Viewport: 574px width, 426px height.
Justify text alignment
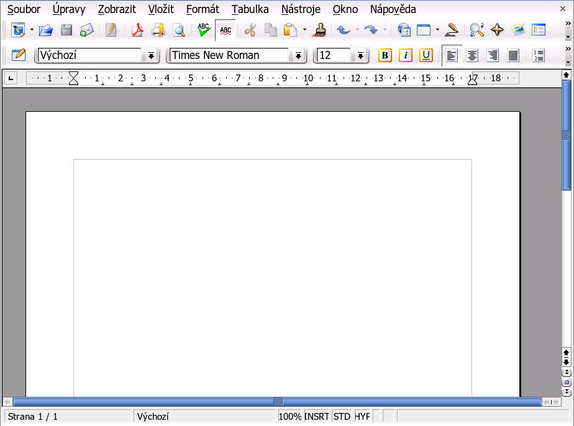(513, 55)
